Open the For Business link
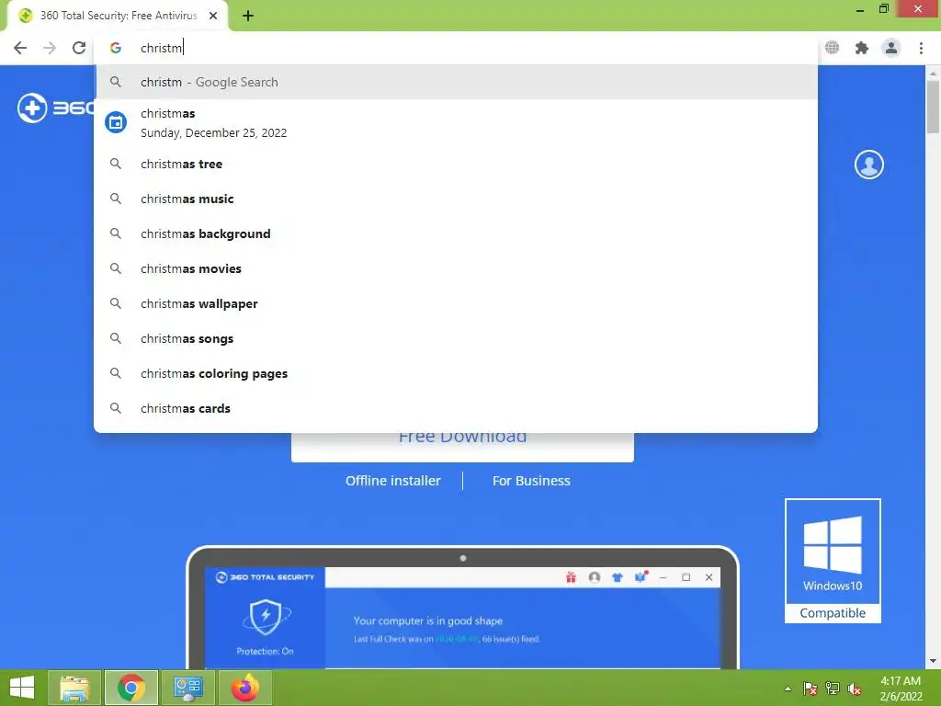The height and width of the screenshot is (706, 941). tap(531, 481)
